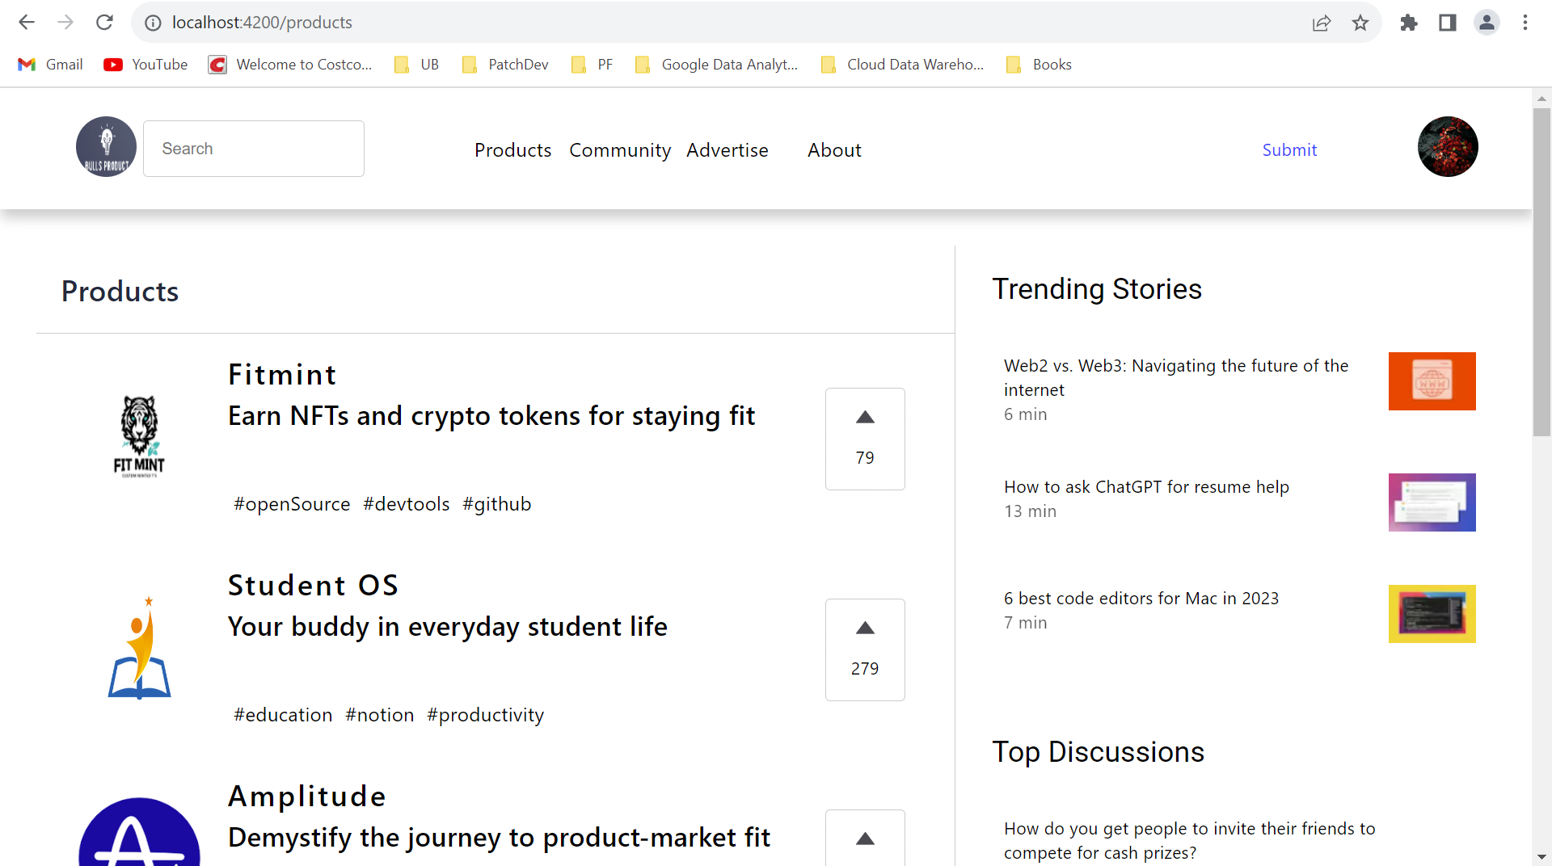Screen dimensions: 1552x866
Task: Open the browser side panel icon
Action: point(1447,22)
